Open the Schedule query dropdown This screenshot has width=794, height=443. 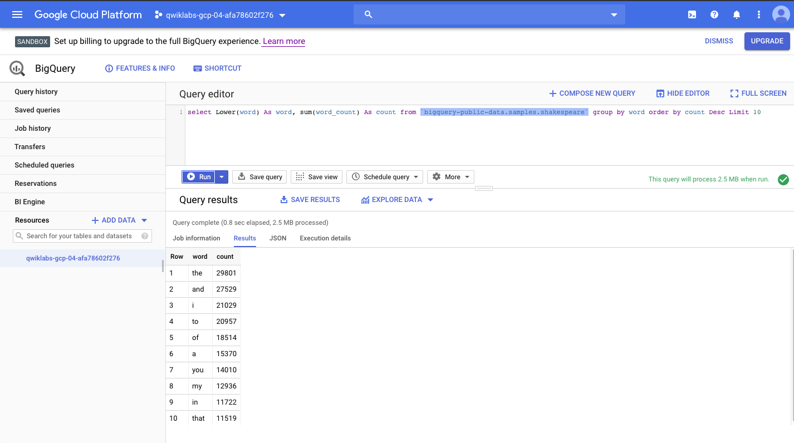click(x=385, y=177)
